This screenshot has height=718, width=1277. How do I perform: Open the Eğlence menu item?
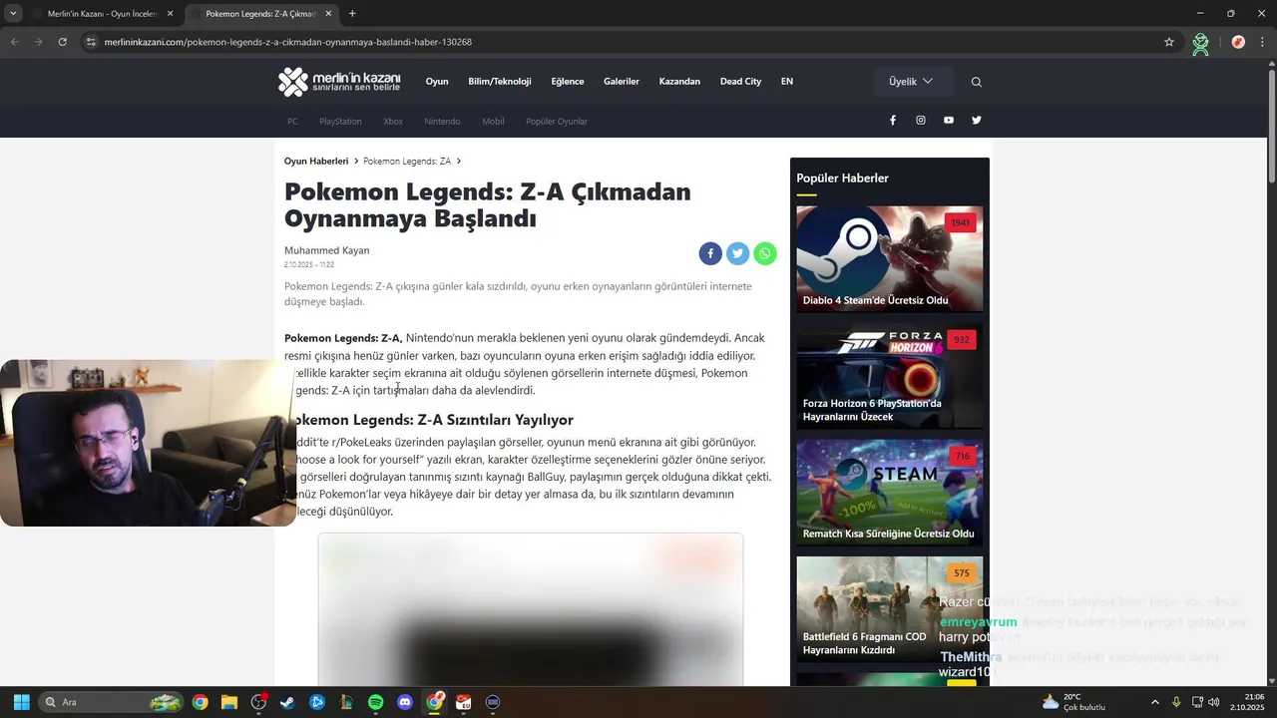tap(568, 82)
